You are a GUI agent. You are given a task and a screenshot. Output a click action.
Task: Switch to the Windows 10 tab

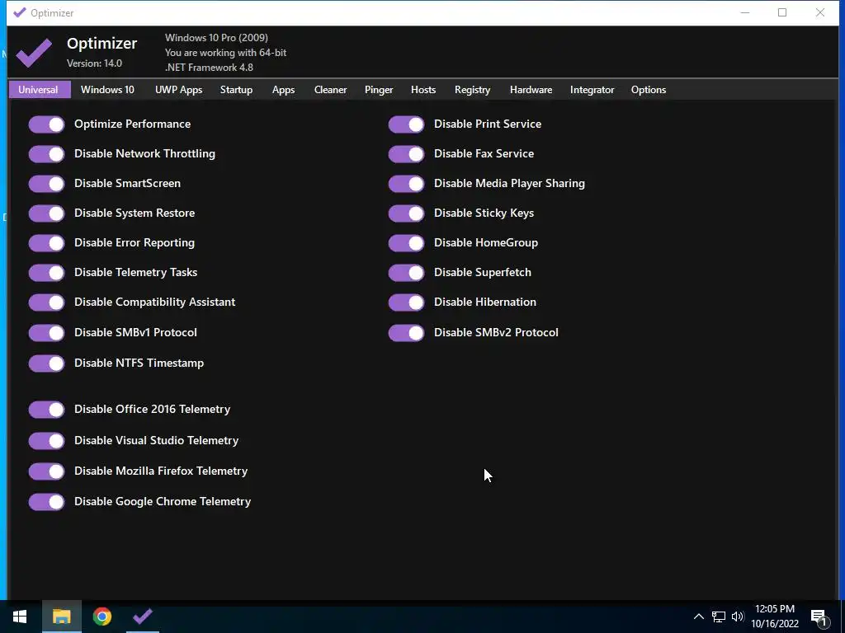107,90
